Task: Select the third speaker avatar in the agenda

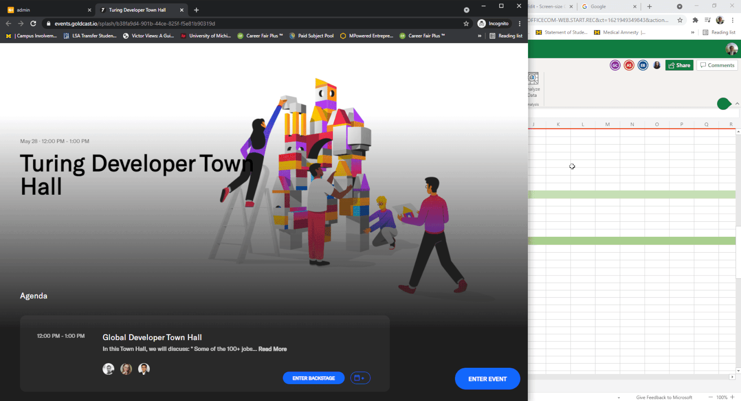Action: pyautogui.click(x=144, y=369)
